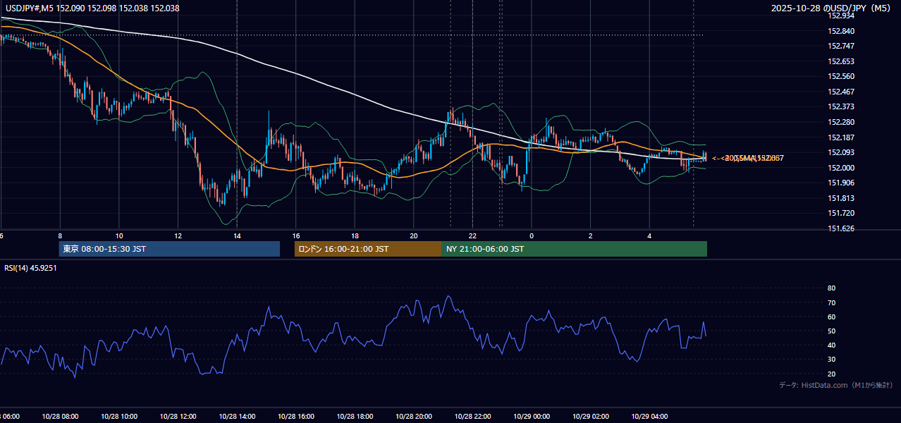Screen dimensions: 901x423
Task: Click price level 152.467 on the axis
Action: click(841, 92)
